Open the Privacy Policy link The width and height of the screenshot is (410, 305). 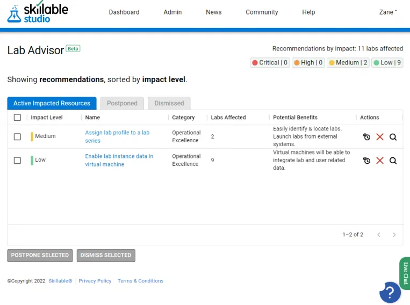95,281
